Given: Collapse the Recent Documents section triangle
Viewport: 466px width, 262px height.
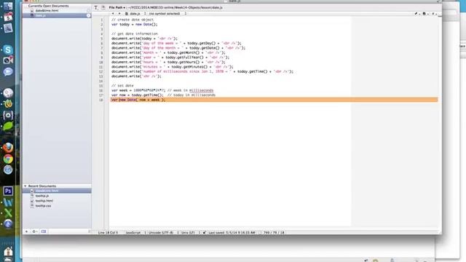Looking at the screenshot, I should (x=25, y=186).
